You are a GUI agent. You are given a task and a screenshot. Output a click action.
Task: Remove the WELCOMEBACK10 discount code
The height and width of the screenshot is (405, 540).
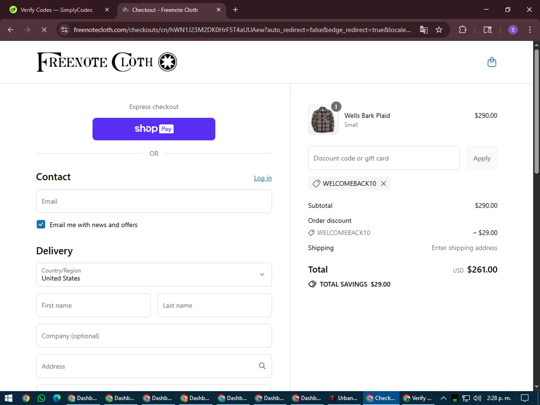384,184
